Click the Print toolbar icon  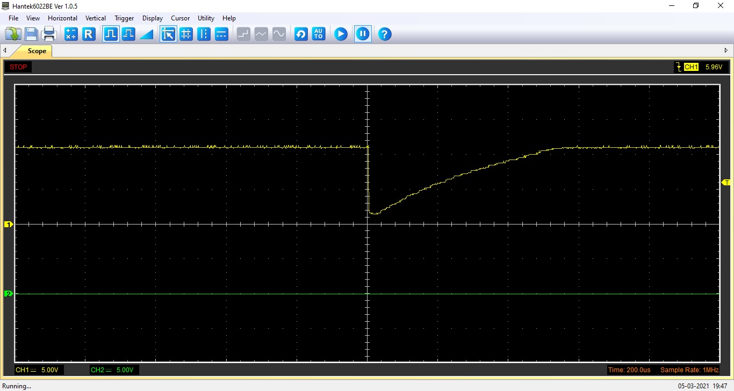click(49, 34)
